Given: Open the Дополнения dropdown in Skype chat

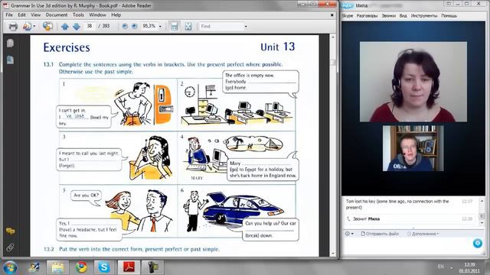Looking at the screenshot, I should tap(423, 234).
